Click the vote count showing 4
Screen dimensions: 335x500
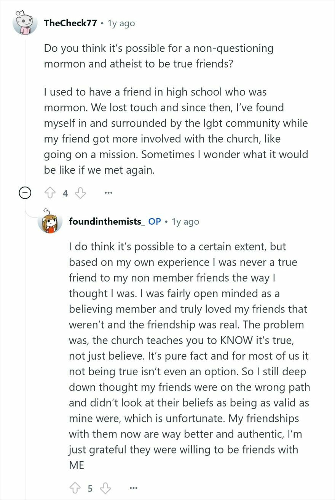[65, 193]
